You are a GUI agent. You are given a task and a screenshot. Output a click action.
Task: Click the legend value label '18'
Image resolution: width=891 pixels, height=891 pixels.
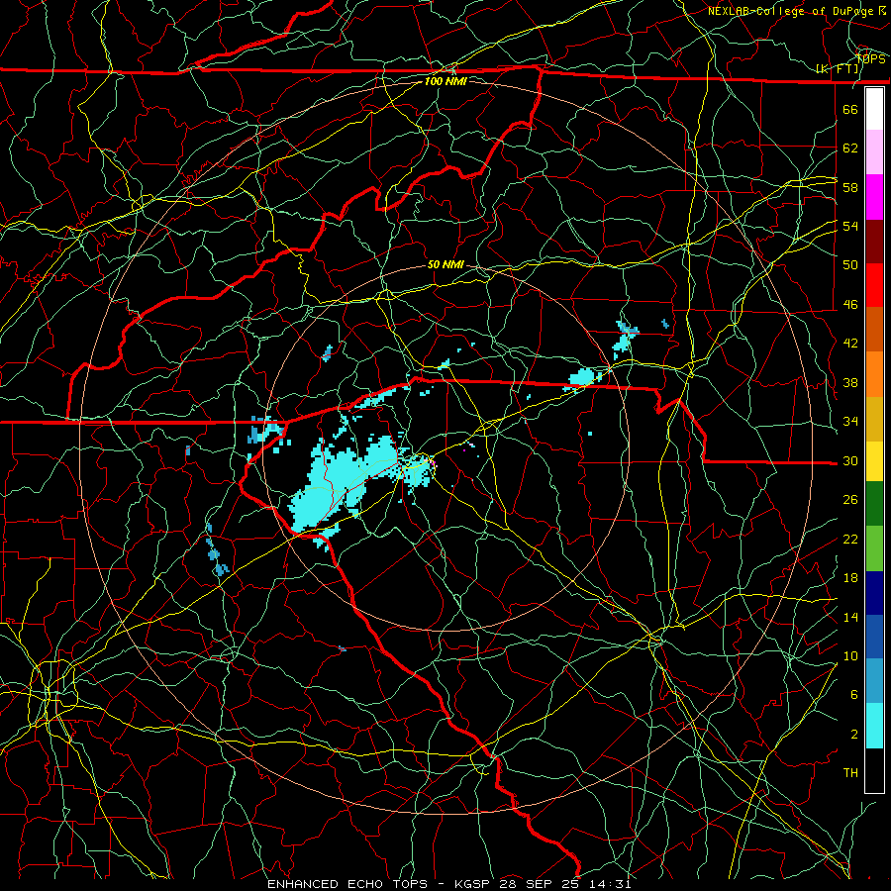tap(850, 578)
